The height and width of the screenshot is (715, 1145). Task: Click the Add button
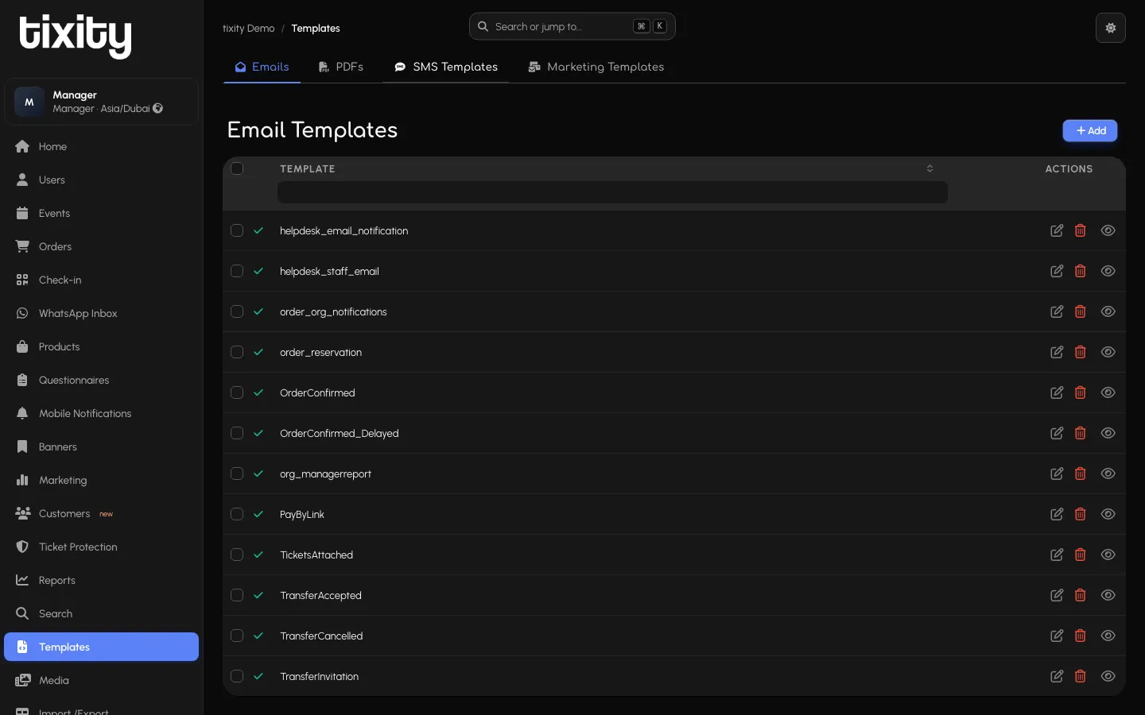point(1090,130)
